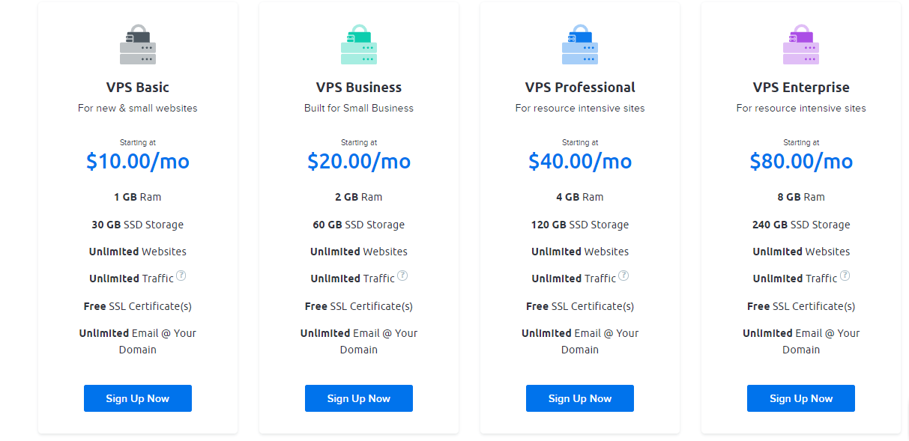Click the $10.00/mo price
The width and height of the screenshot is (909, 441).
(138, 161)
